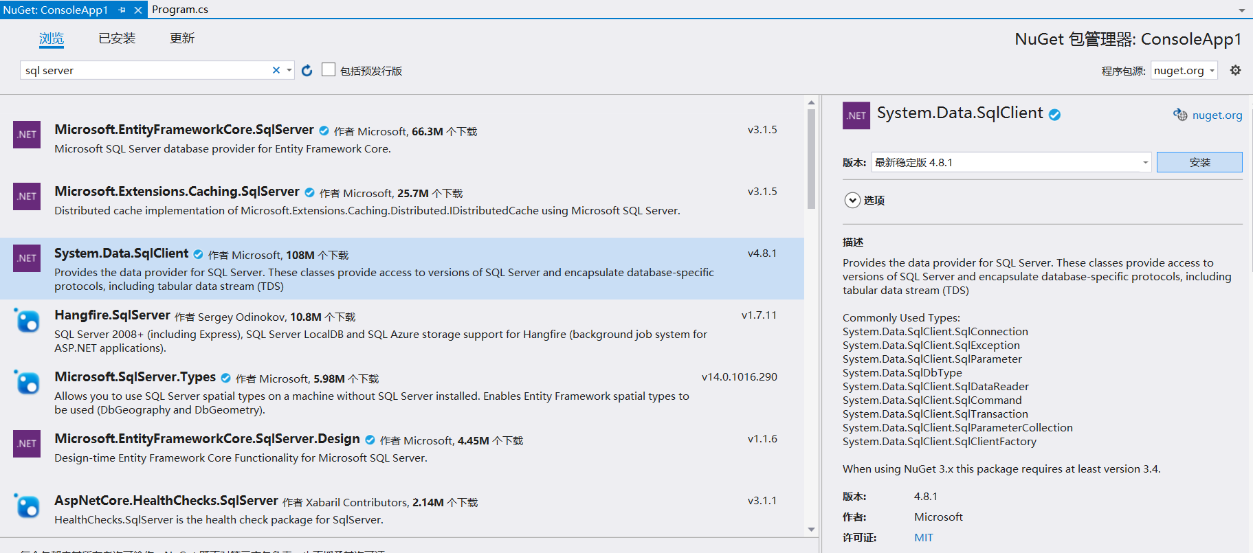Screen dimensions: 1253x553
Task: Click Microsoft.Extensions.Caching.SqlServer .NET icon
Action: tap(27, 196)
